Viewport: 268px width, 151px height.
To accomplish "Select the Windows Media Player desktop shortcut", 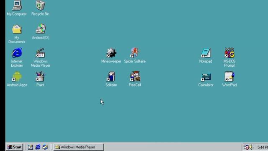I will pos(40,53).
